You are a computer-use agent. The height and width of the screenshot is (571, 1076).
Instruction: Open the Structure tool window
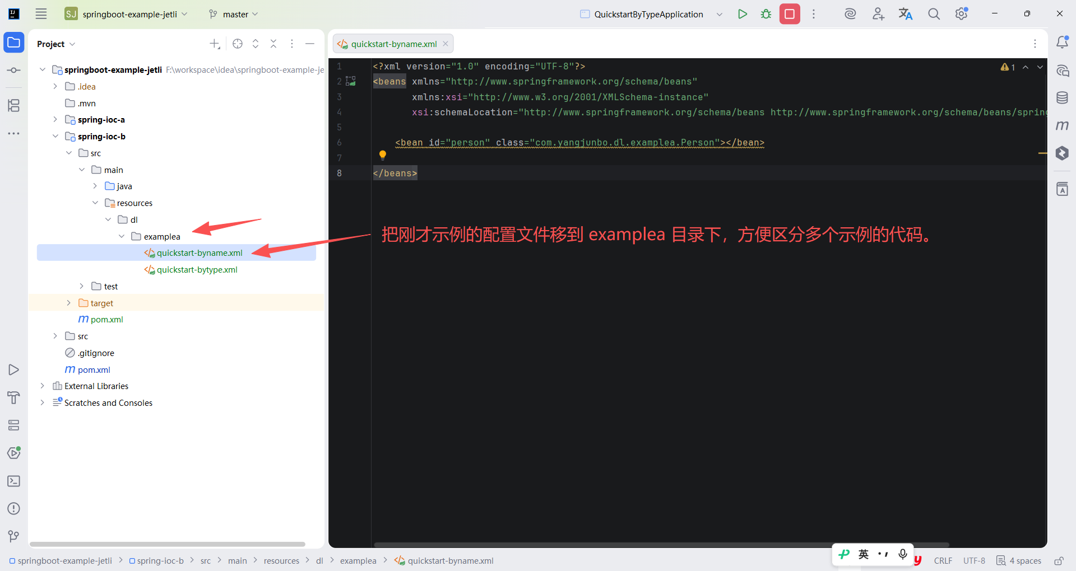click(x=14, y=105)
